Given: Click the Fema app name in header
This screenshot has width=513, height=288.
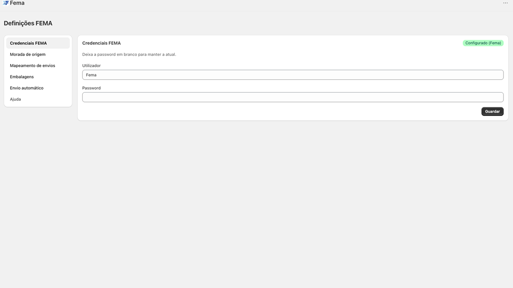Looking at the screenshot, I should 17,3.
